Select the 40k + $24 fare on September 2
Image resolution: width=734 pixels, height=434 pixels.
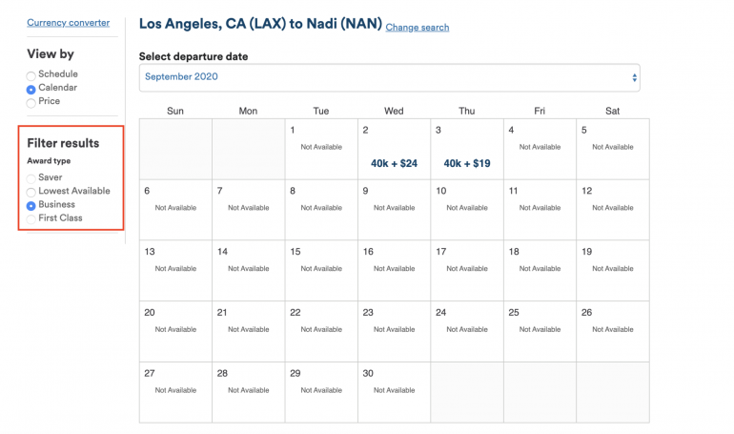tap(394, 163)
